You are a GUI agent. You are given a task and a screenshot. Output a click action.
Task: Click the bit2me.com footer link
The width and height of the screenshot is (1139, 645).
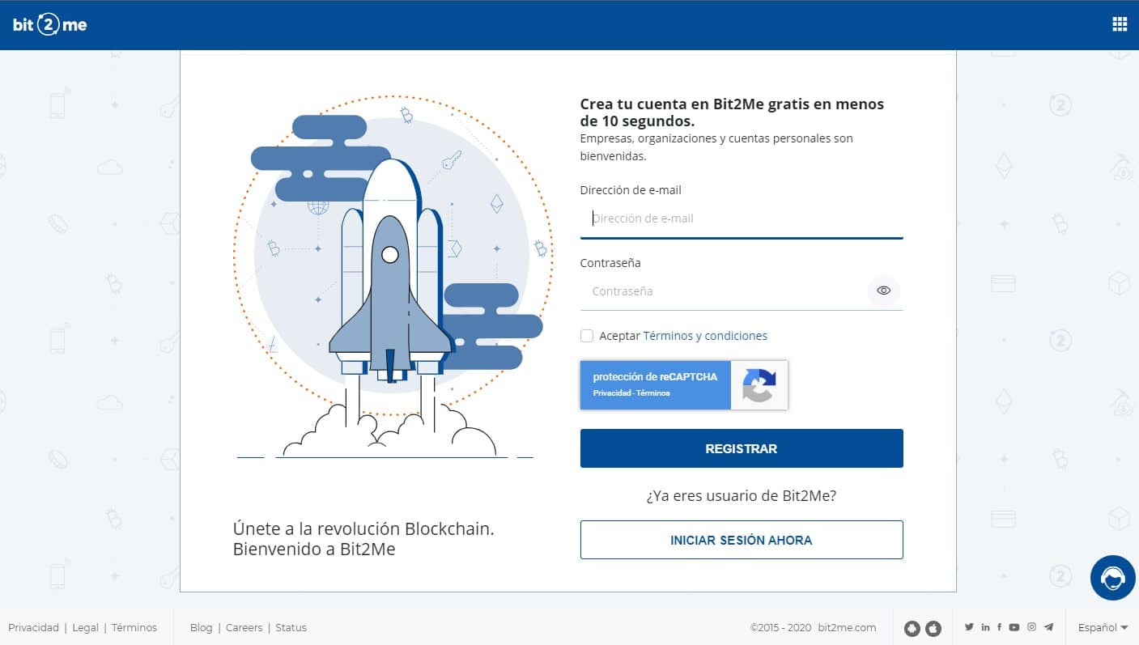[847, 627]
